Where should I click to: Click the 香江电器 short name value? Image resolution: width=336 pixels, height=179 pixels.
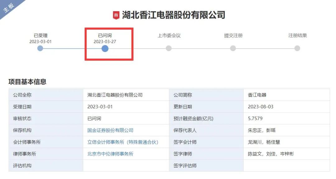[257, 95]
